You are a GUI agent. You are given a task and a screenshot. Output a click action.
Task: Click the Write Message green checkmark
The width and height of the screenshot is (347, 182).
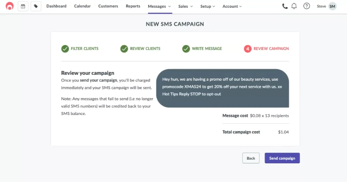click(186, 49)
